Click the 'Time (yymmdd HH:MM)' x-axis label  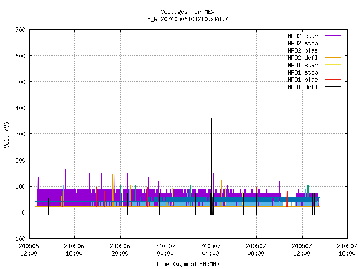point(187,264)
